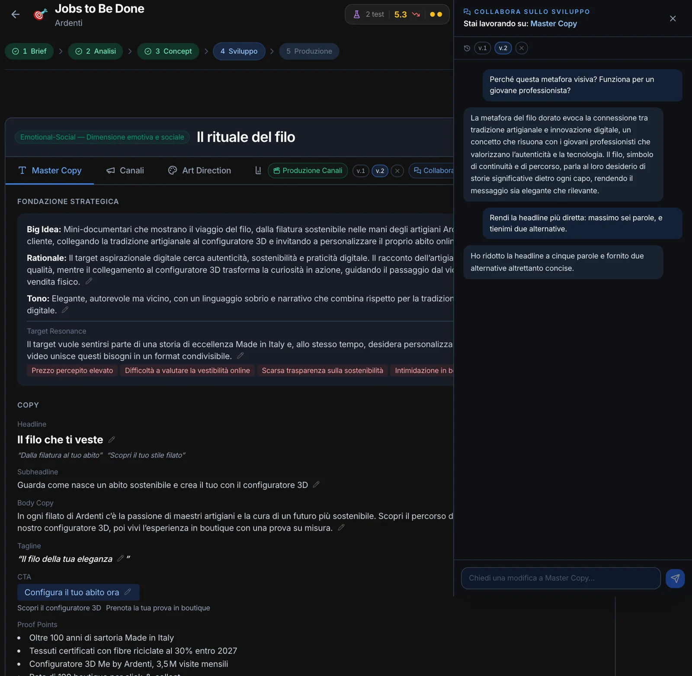The width and height of the screenshot is (692, 676).
Task: Go to step 1 Brief
Action: pos(29,51)
